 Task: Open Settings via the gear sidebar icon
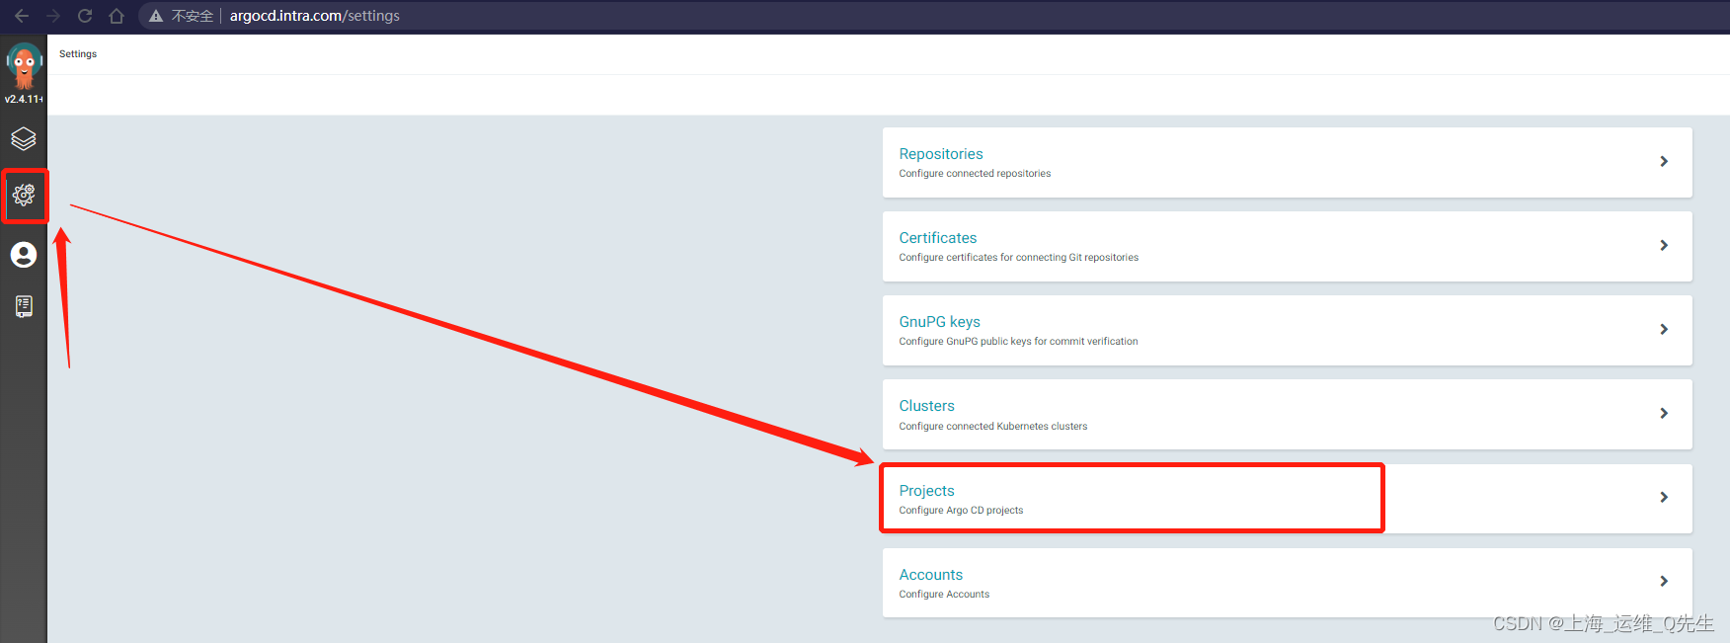click(x=24, y=196)
